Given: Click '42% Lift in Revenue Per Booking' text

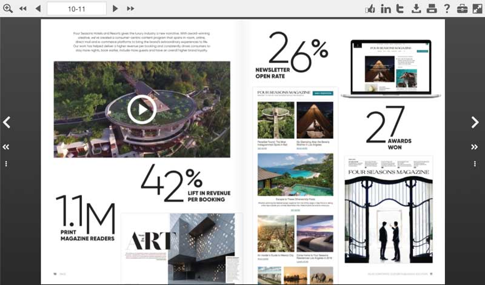Looking at the screenshot, I should point(186,183).
